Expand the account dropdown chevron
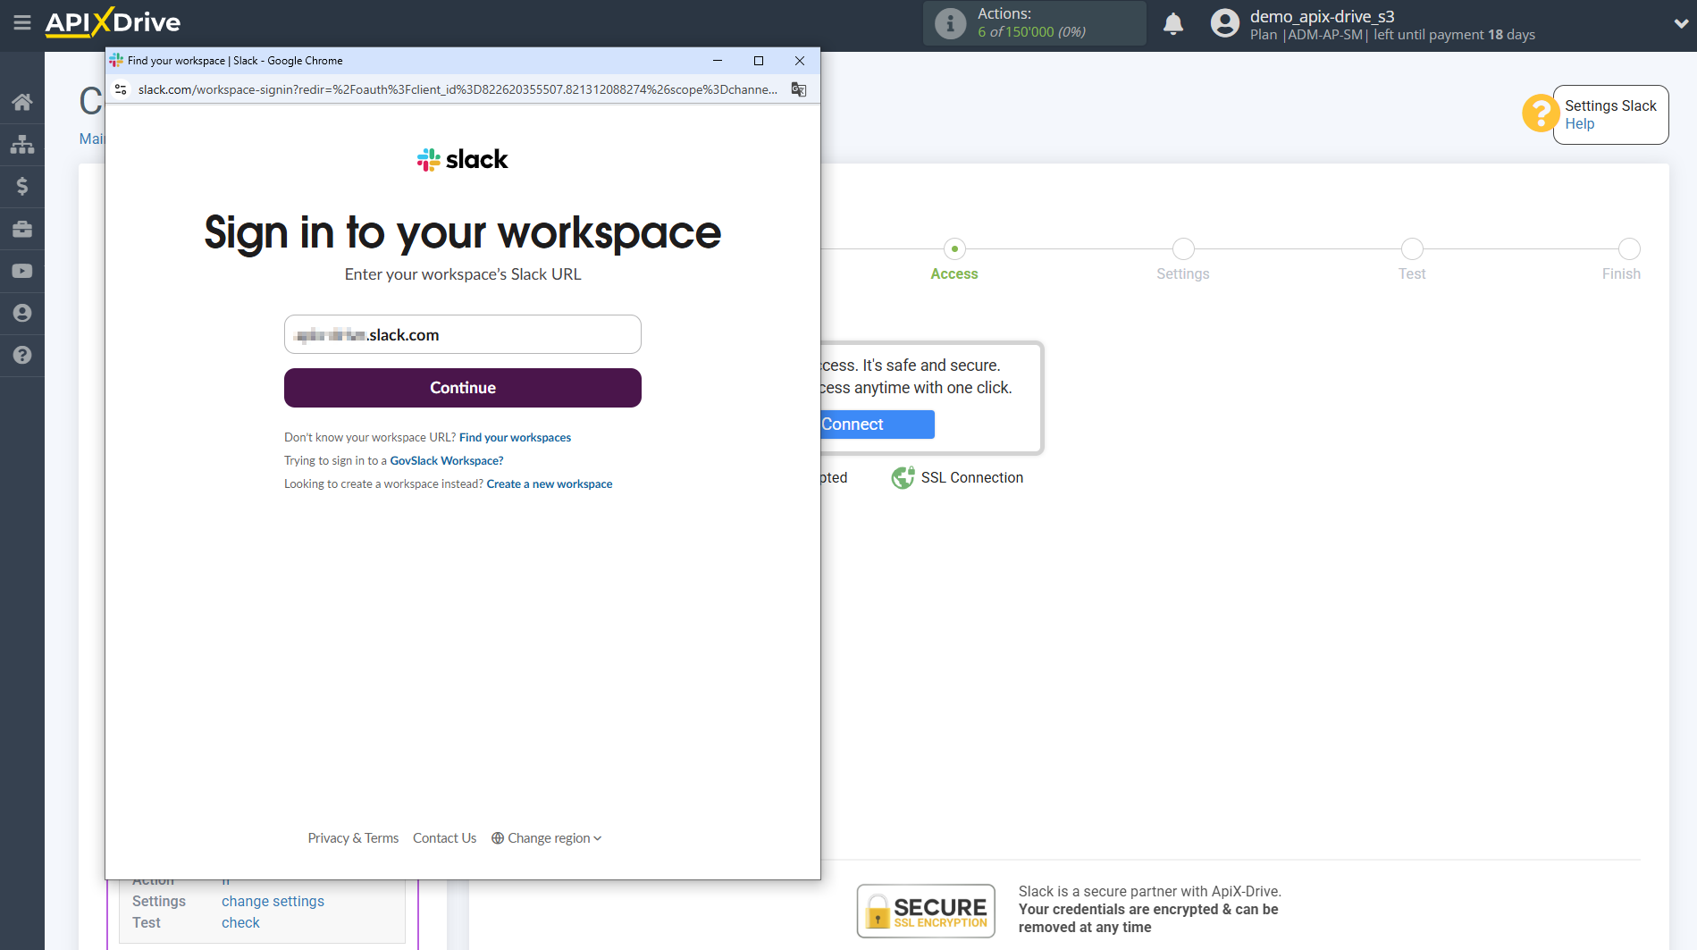The height and width of the screenshot is (950, 1697). tap(1680, 24)
